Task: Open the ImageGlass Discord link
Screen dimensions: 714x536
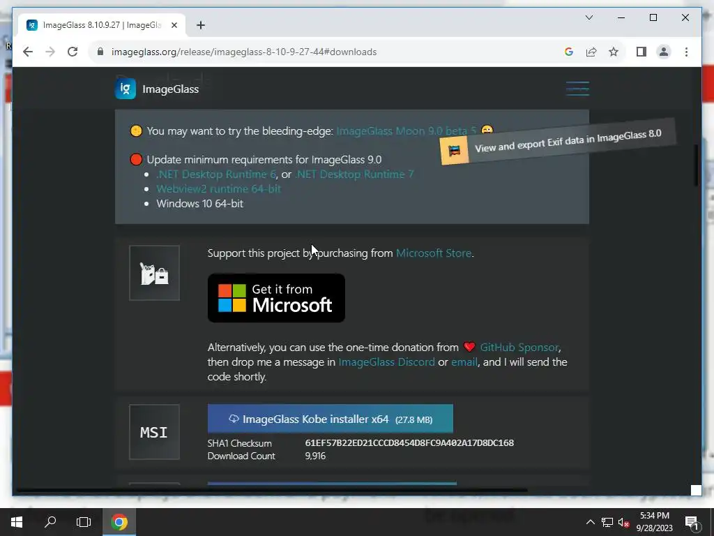Action: [x=386, y=362]
